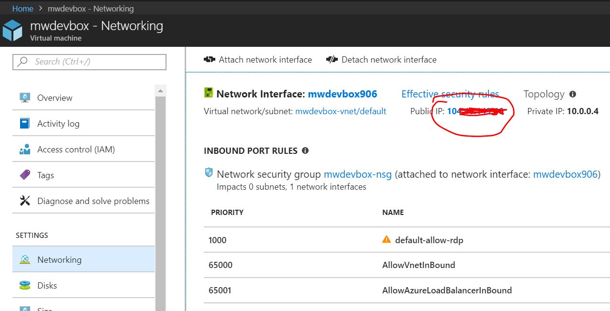The width and height of the screenshot is (610, 311).
Task: Click priority 65001 cell
Action: [221, 290]
